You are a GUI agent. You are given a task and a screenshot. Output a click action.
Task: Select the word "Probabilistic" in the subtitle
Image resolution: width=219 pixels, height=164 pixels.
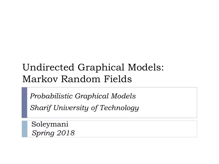(x=51, y=96)
